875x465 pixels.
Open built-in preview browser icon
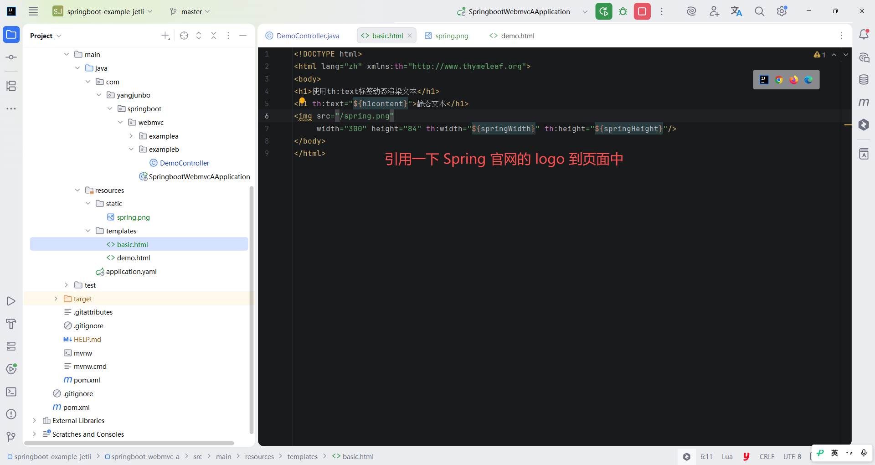764,80
